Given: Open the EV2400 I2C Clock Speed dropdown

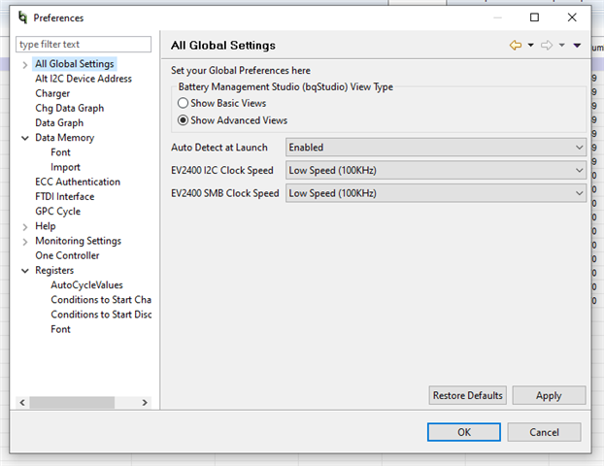Looking at the screenshot, I should (x=436, y=170).
